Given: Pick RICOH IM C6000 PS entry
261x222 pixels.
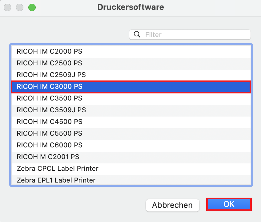Looking at the screenshot, I should click(131, 145).
